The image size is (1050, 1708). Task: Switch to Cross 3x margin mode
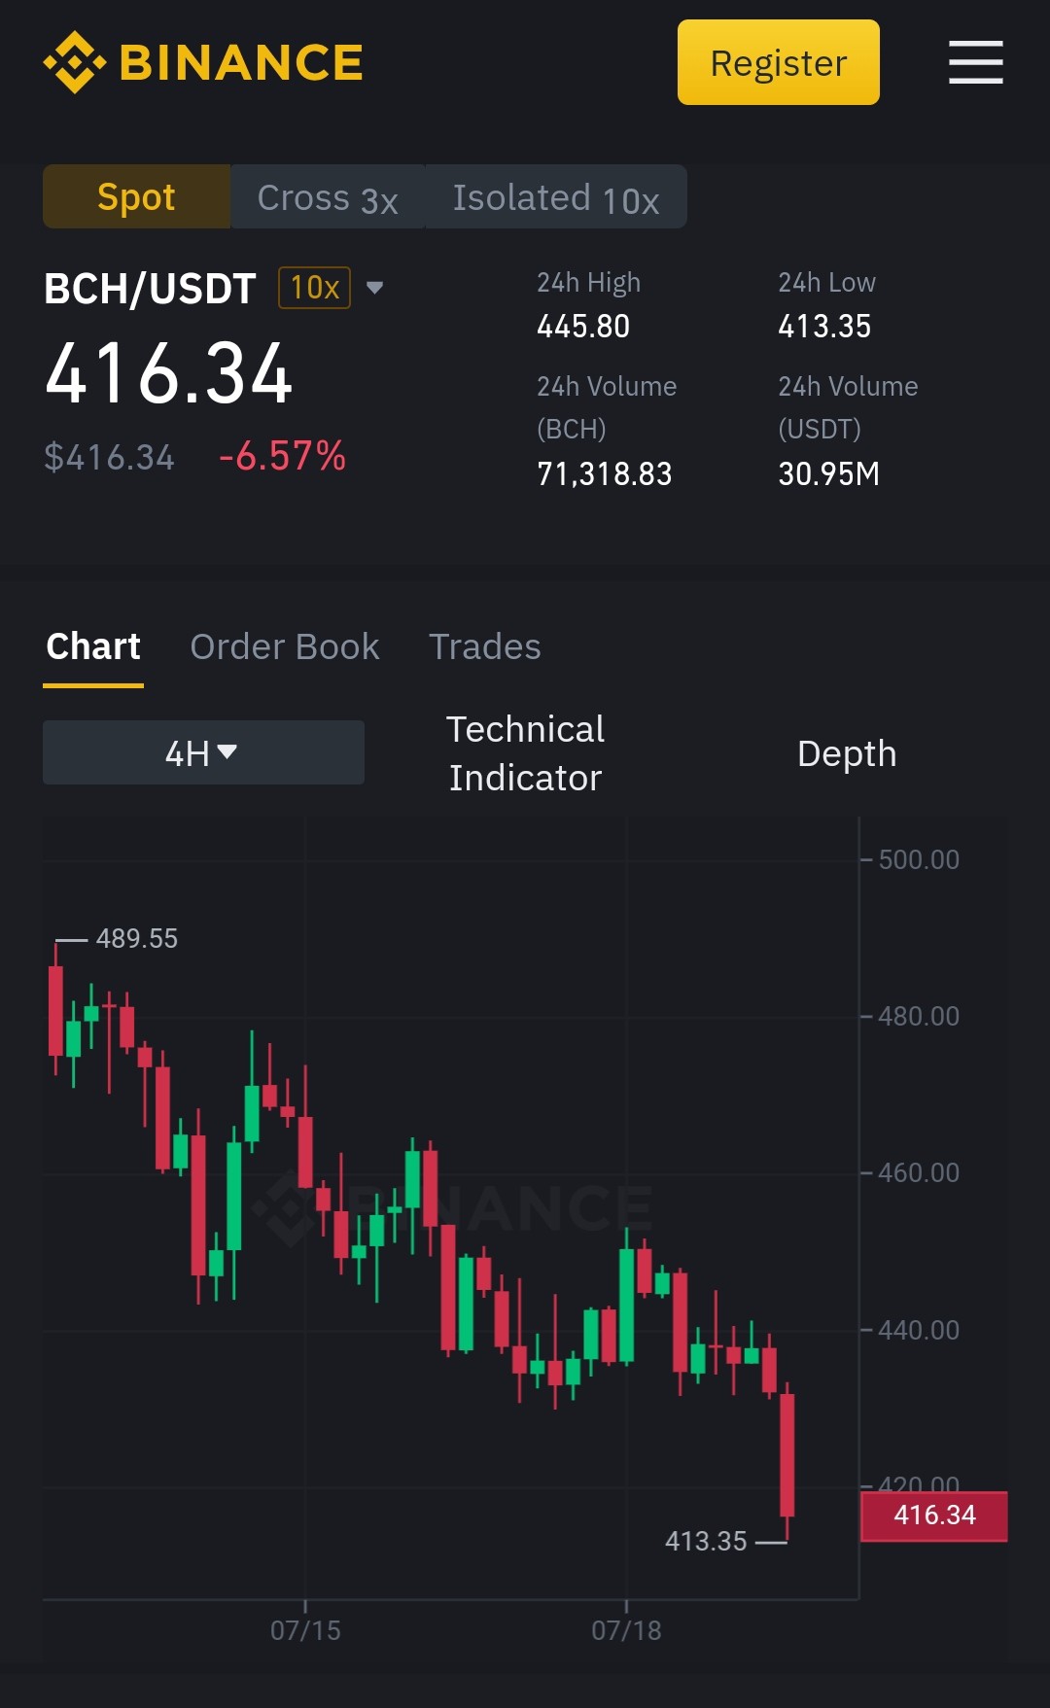328,196
